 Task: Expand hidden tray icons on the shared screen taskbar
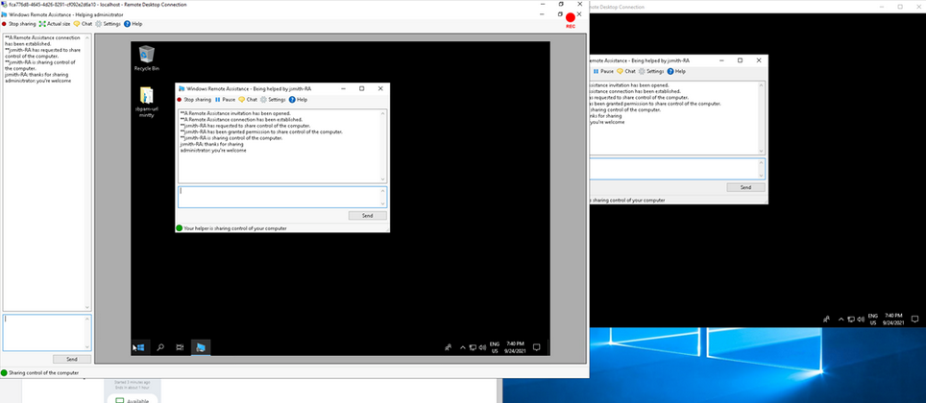[462, 347]
